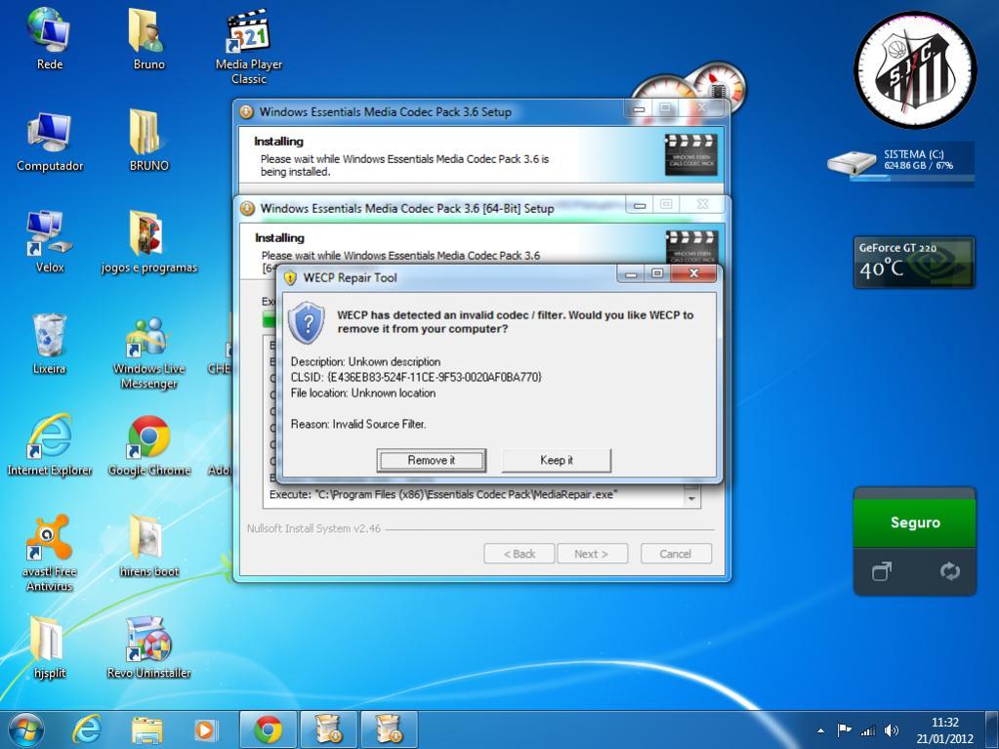Click the CLSID line in the dialog
This screenshot has width=999, height=749.
[x=416, y=377]
